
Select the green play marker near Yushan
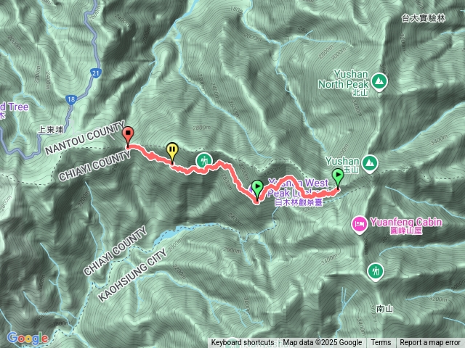click(338, 177)
